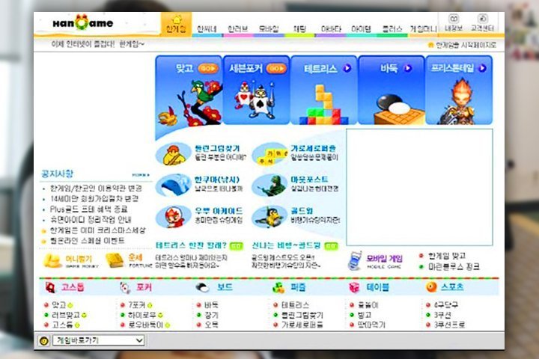Open notice about 14세미만 회원가입
Viewport: 539px width, 359px height.
pos(94,198)
